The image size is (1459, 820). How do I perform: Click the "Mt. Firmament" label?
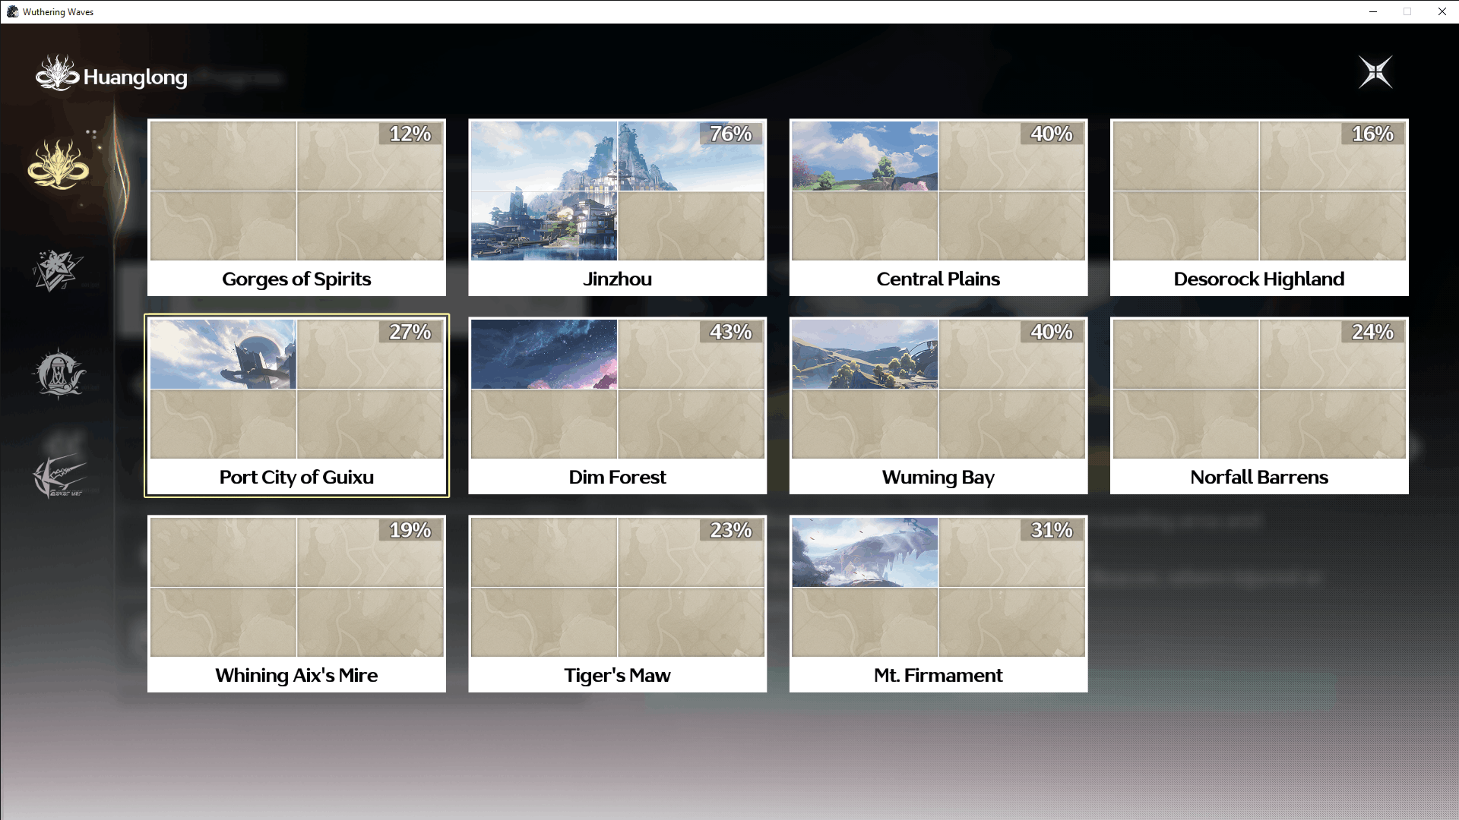coord(938,676)
